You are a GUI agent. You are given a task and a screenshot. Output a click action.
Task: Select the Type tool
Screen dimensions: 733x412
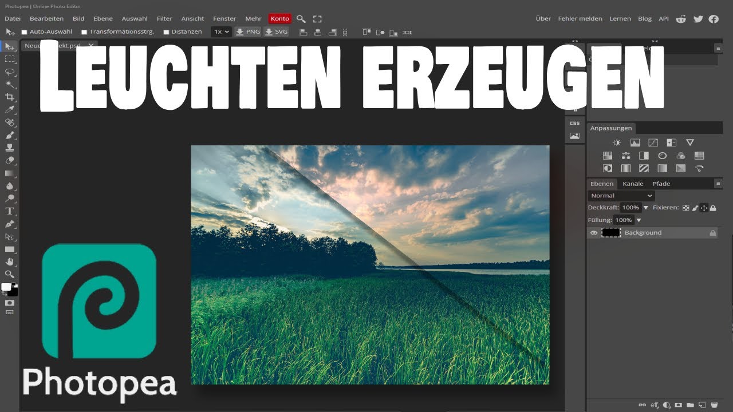point(10,211)
